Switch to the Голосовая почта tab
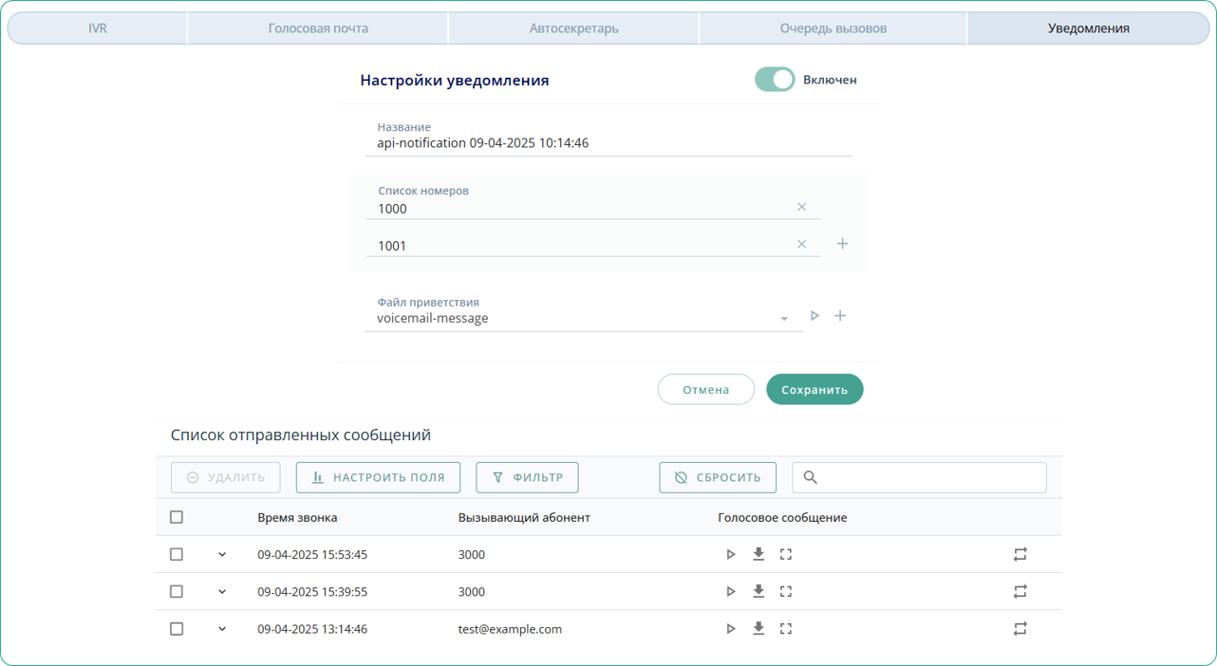The height and width of the screenshot is (666, 1217). click(318, 28)
